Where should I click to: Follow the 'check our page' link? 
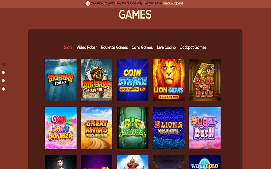[x=173, y=3]
